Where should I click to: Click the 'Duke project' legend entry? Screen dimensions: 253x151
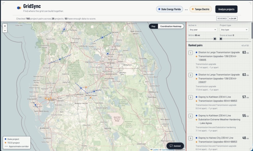tap(12, 139)
